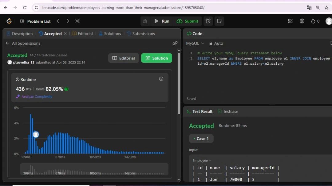Click the scroll down arrow of submission panel
Viewport: 332px width, 186px height.
point(179,180)
